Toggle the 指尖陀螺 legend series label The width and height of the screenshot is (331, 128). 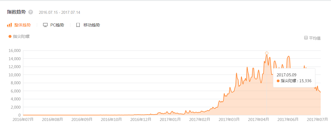click(x=21, y=36)
